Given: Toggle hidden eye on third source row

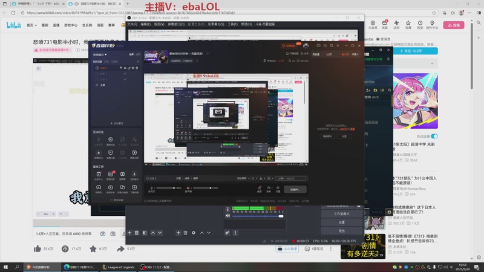Looking at the screenshot, I should 125,79.
